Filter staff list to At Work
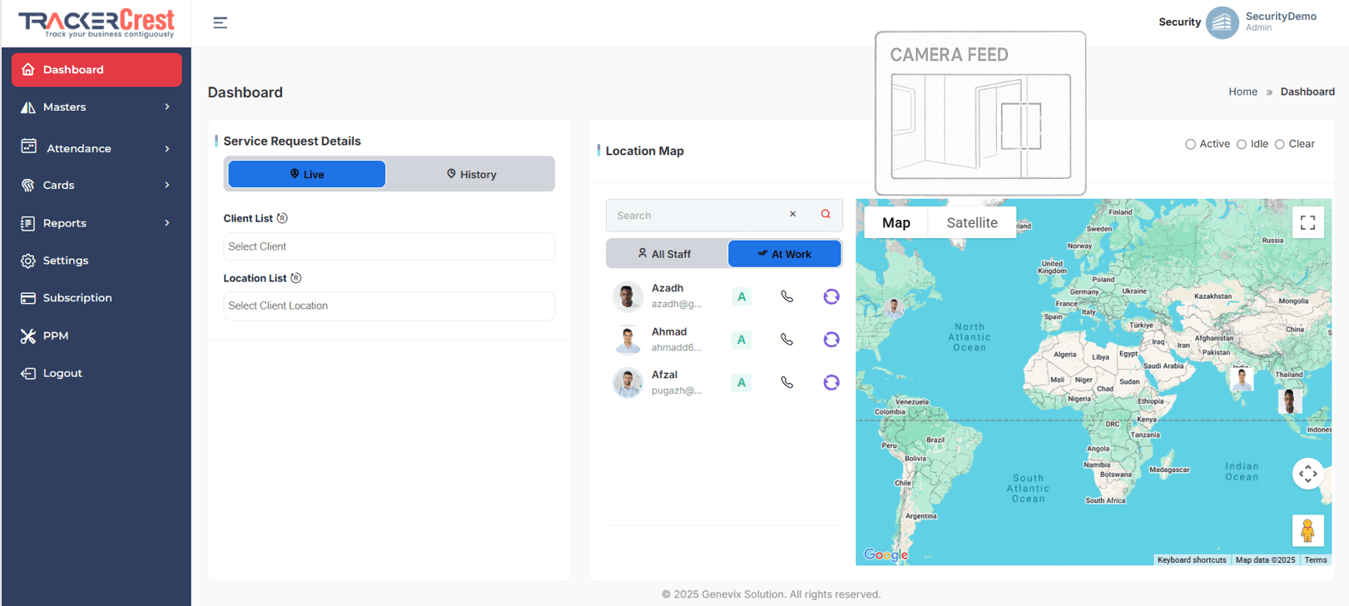 tap(785, 254)
